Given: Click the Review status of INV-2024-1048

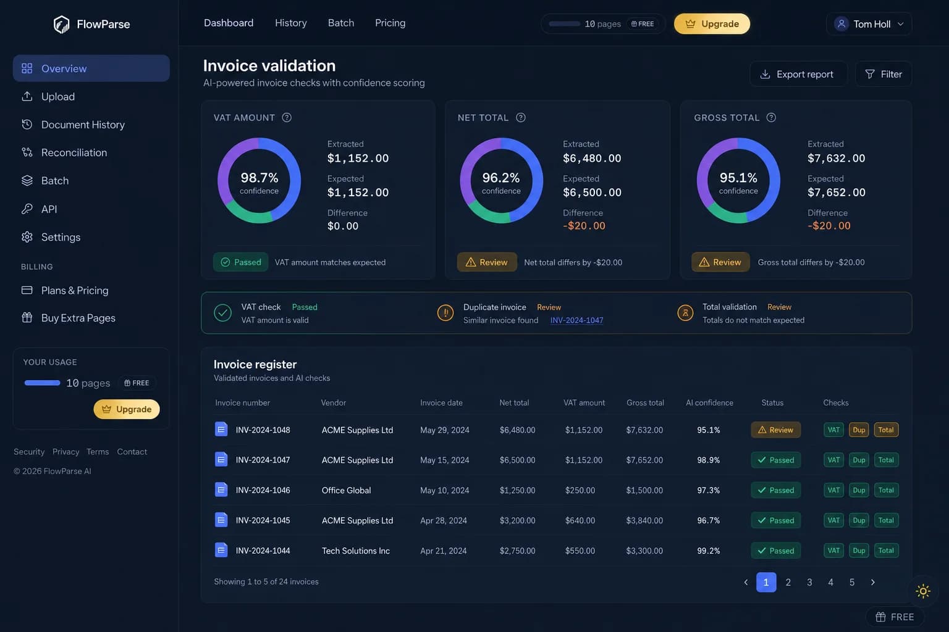Looking at the screenshot, I should tap(775, 430).
